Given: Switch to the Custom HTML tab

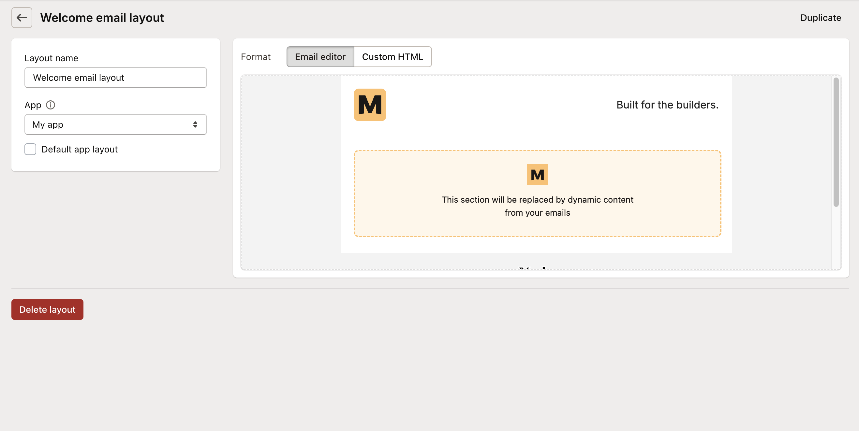Looking at the screenshot, I should click(x=392, y=57).
